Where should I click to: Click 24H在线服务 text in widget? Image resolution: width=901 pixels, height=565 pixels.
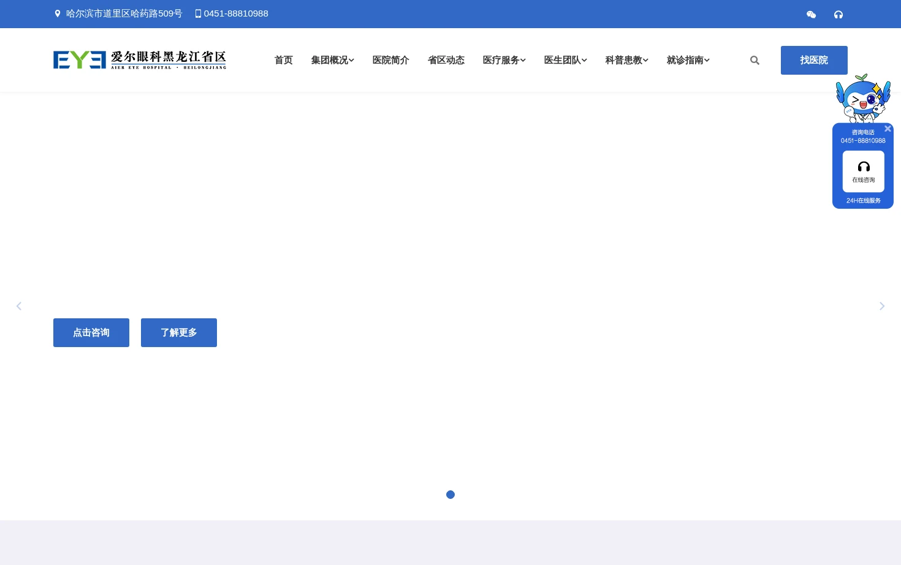click(x=864, y=201)
